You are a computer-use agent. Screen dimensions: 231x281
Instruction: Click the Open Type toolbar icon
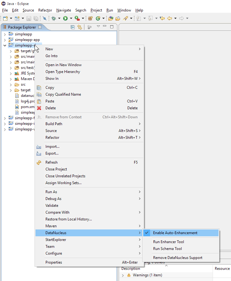pos(111,18)
